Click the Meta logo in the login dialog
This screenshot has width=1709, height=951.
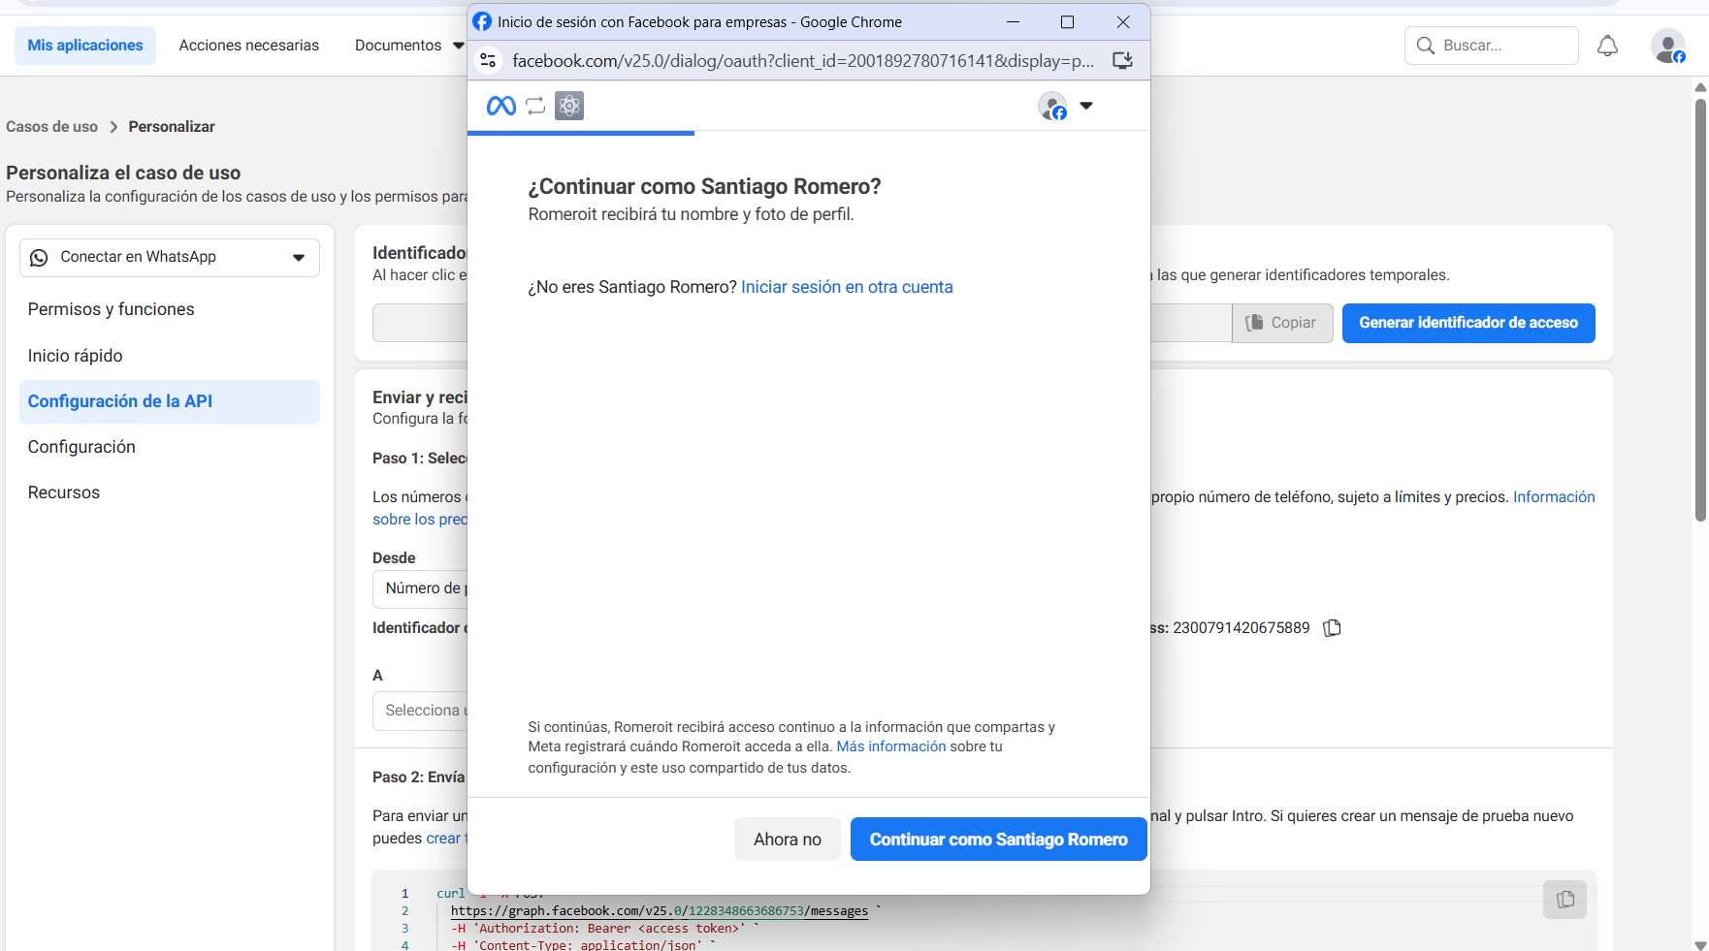[x=501, y=106]
